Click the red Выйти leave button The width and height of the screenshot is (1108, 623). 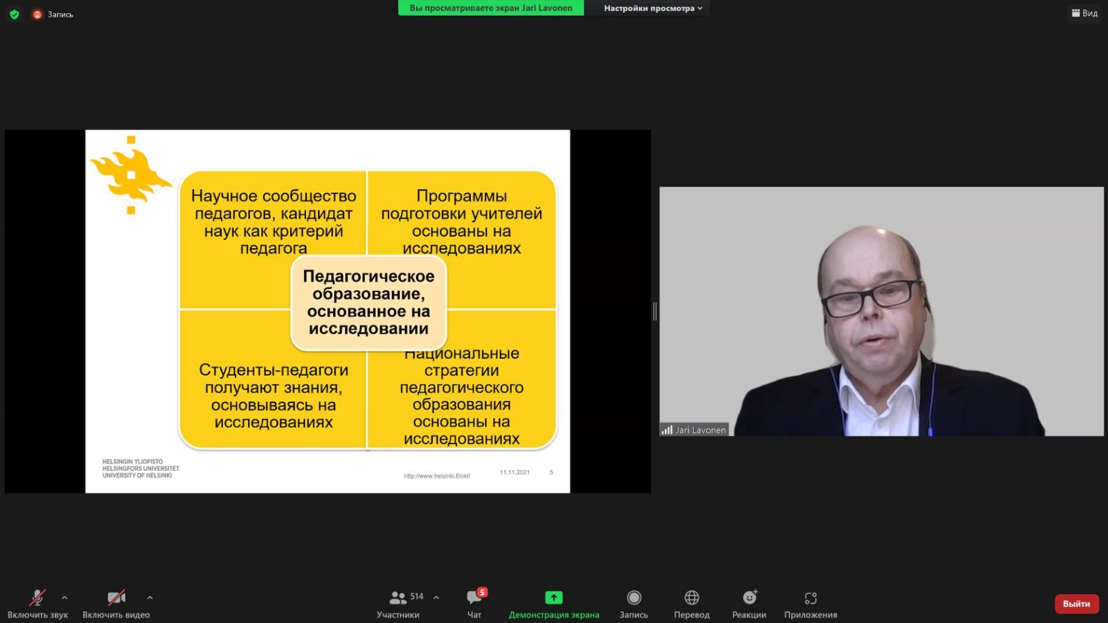point(1076,604)
